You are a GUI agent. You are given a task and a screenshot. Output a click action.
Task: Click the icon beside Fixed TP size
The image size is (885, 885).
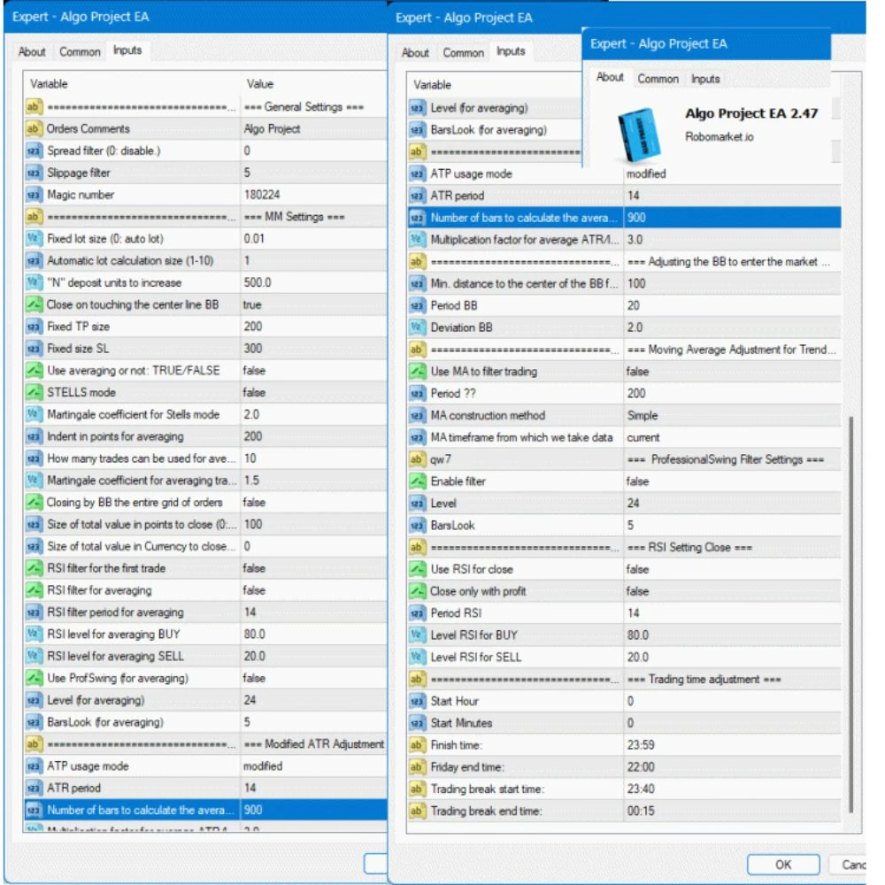[x=34, y=327]
